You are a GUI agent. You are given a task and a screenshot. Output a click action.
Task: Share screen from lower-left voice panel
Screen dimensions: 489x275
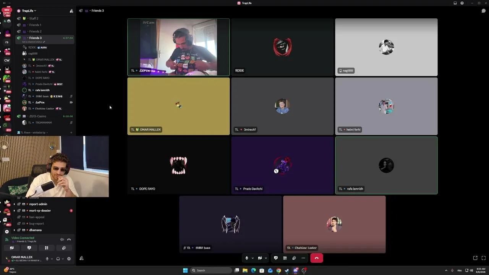tap(29, 248)
